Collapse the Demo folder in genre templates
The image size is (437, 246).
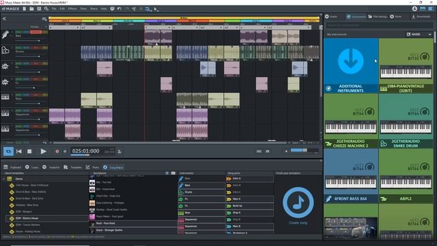click(4, 179)
